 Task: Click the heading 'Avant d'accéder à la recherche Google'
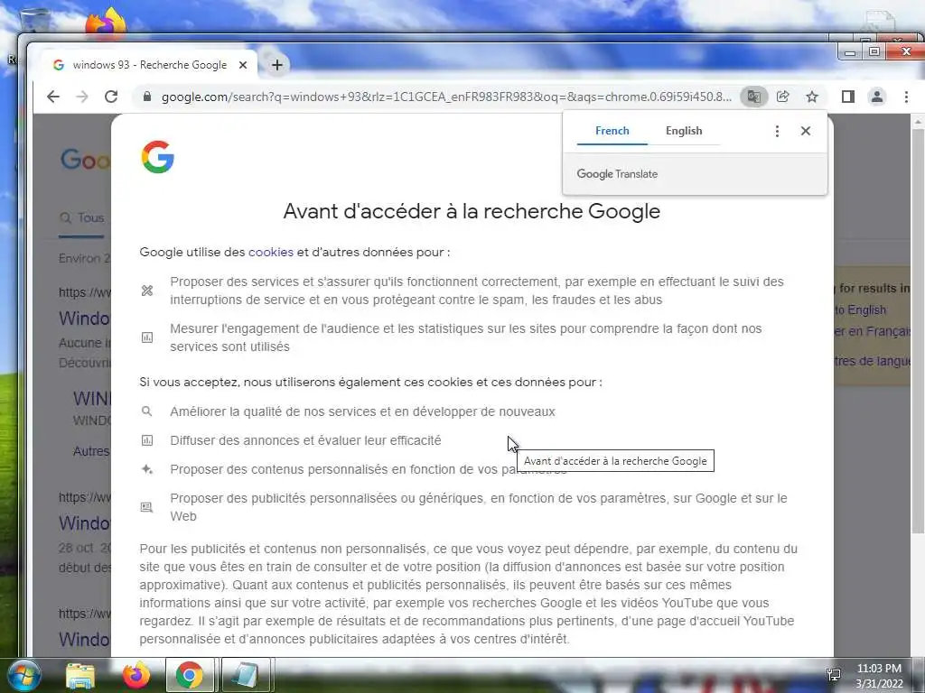pyautogui.click(x=472, y=211)
